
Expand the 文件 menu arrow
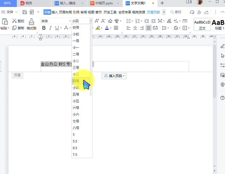click(x=16, y=12)
